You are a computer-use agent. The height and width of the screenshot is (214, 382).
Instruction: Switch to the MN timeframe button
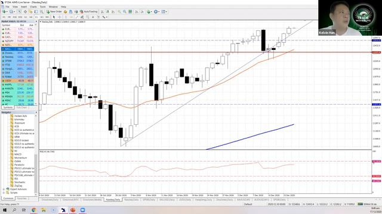pos(47,17)
